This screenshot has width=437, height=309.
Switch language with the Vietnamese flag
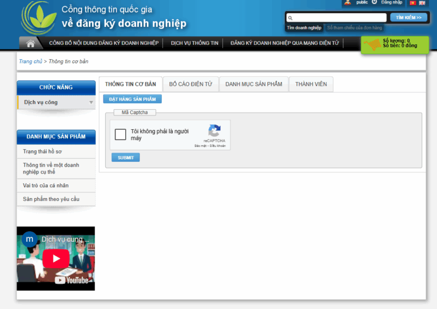[x=413, y=3]
